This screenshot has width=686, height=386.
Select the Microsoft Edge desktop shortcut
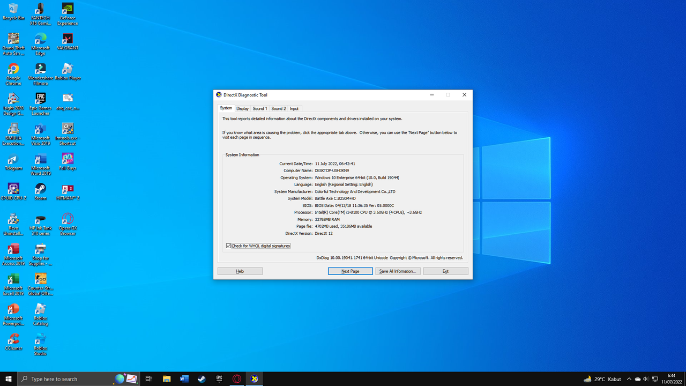[40, 44]
